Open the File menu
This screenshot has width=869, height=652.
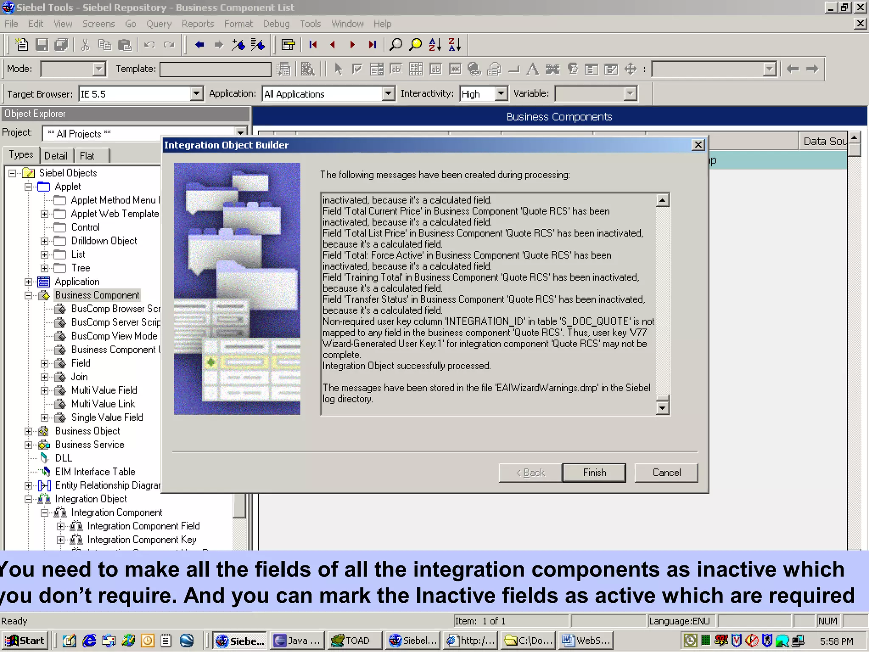(x=11, y=24)
